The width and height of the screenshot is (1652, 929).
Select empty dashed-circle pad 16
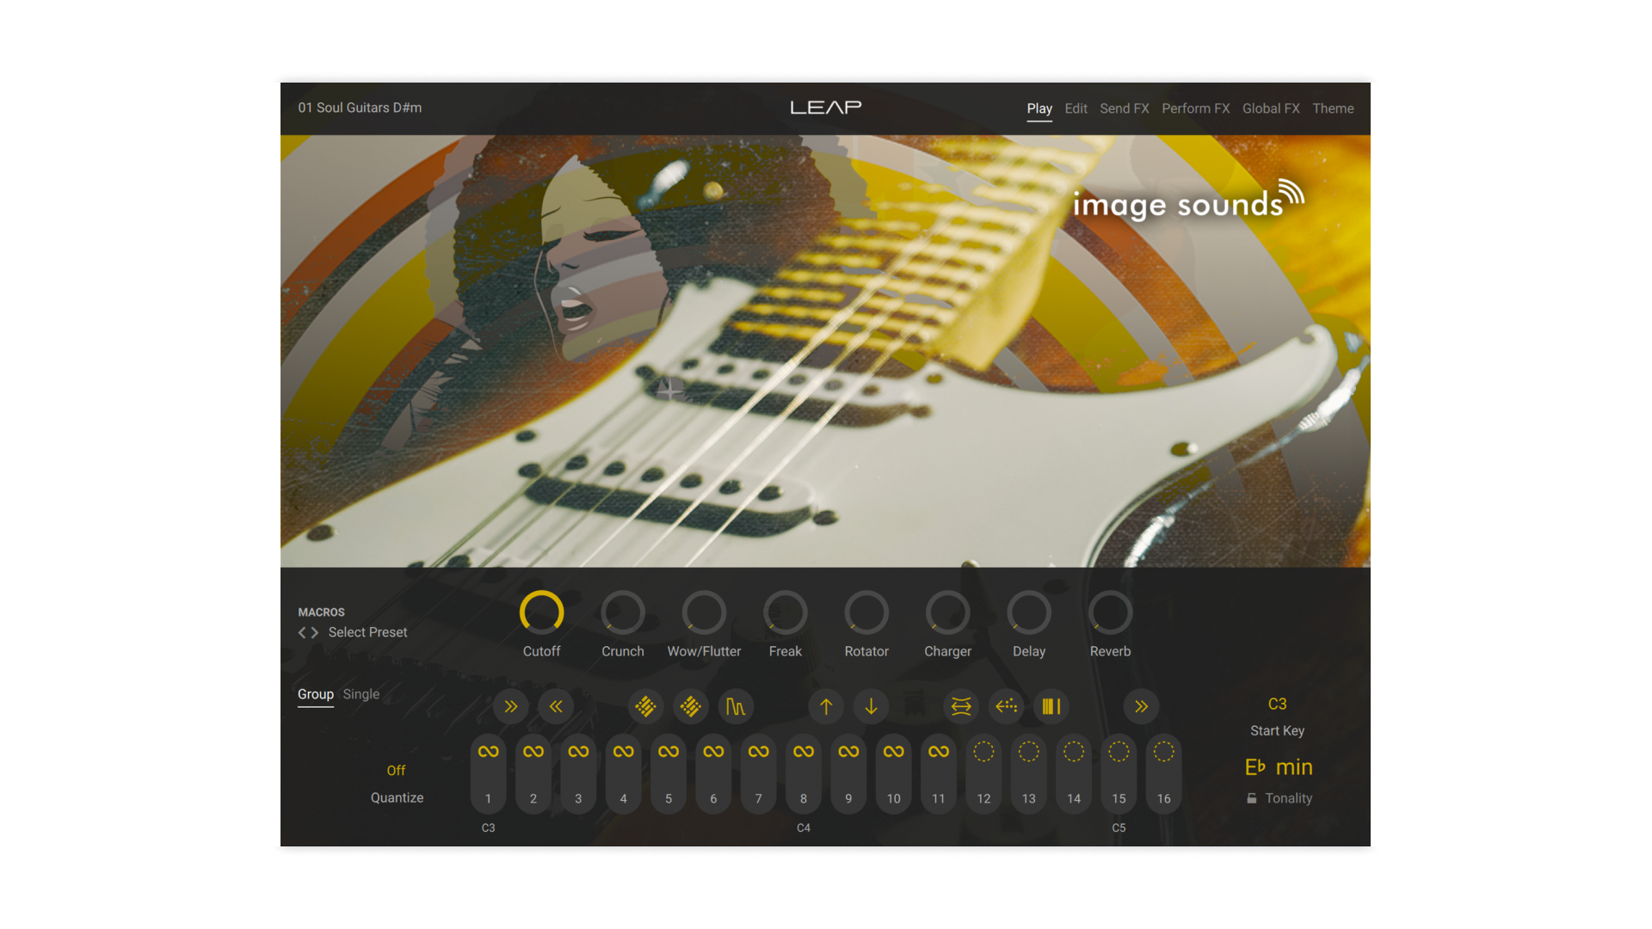[x=1164, y=773]
